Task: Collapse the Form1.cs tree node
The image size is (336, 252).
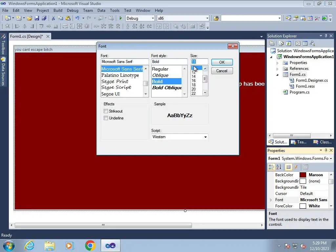Action: [x=277, y=74]
